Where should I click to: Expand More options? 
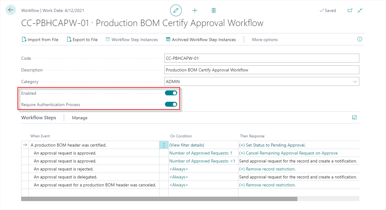265,39
